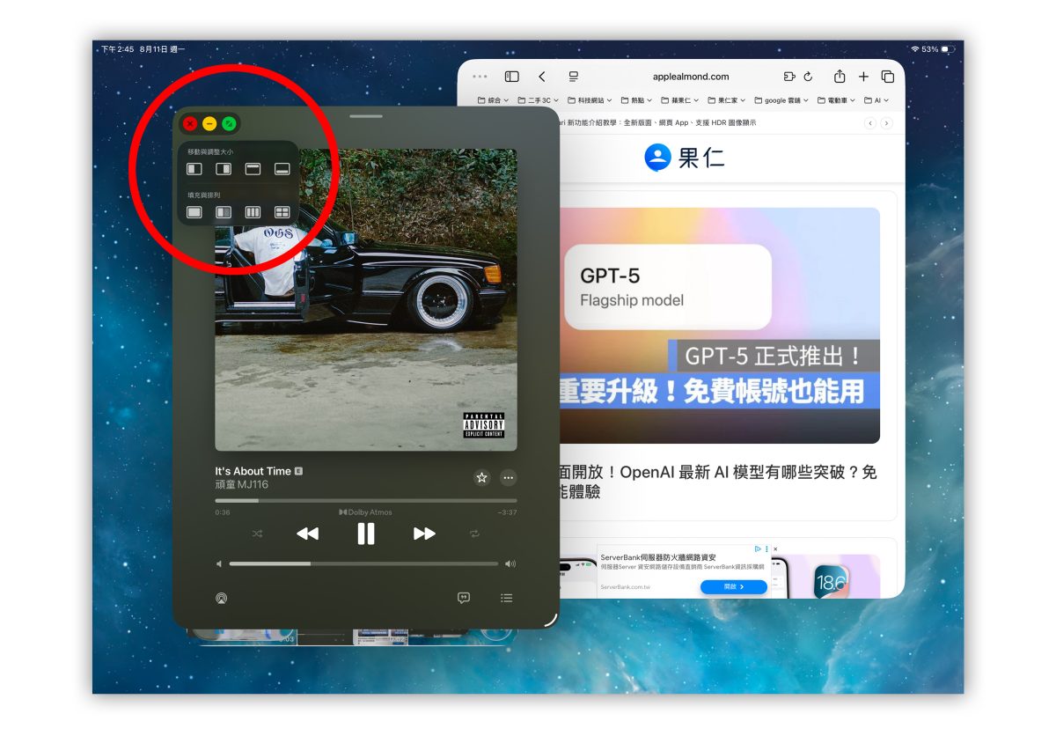Open AirPlay output picker in Music

tap(221, 598)
